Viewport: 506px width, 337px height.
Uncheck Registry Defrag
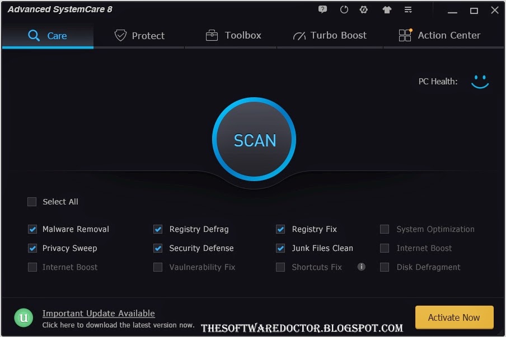coord(158,229)
